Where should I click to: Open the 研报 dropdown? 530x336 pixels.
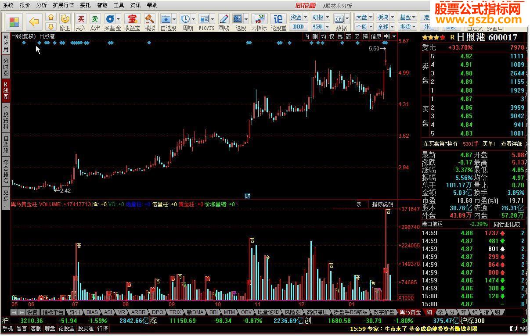pos(321,17)
